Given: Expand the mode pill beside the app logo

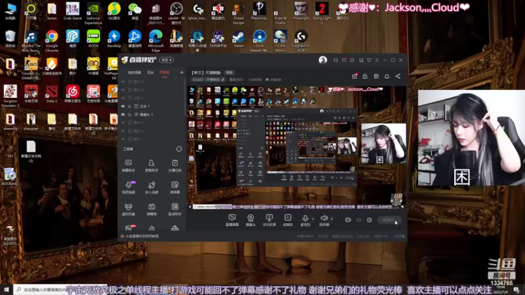Looking at the screenshot, I should [167, 60].
